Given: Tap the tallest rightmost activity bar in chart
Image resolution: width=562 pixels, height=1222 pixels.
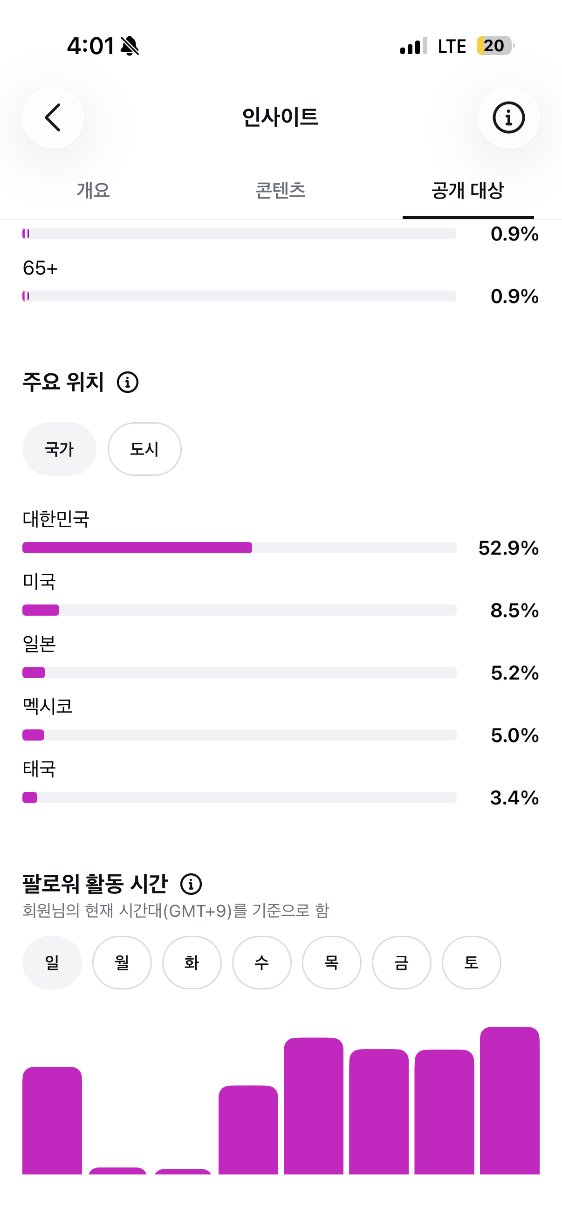Looking at the screenshot, I should coord(510,1100).
